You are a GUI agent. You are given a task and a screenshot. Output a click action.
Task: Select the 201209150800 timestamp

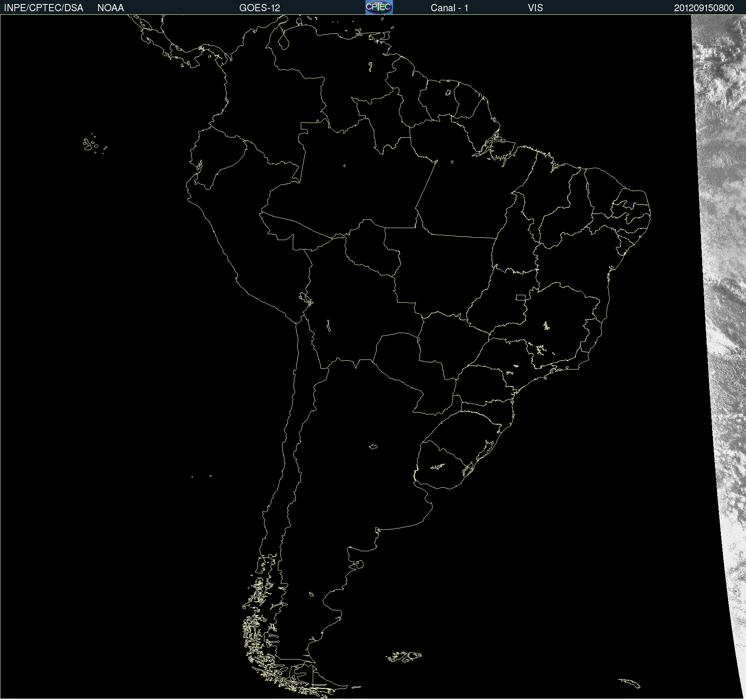coord(704,8)
